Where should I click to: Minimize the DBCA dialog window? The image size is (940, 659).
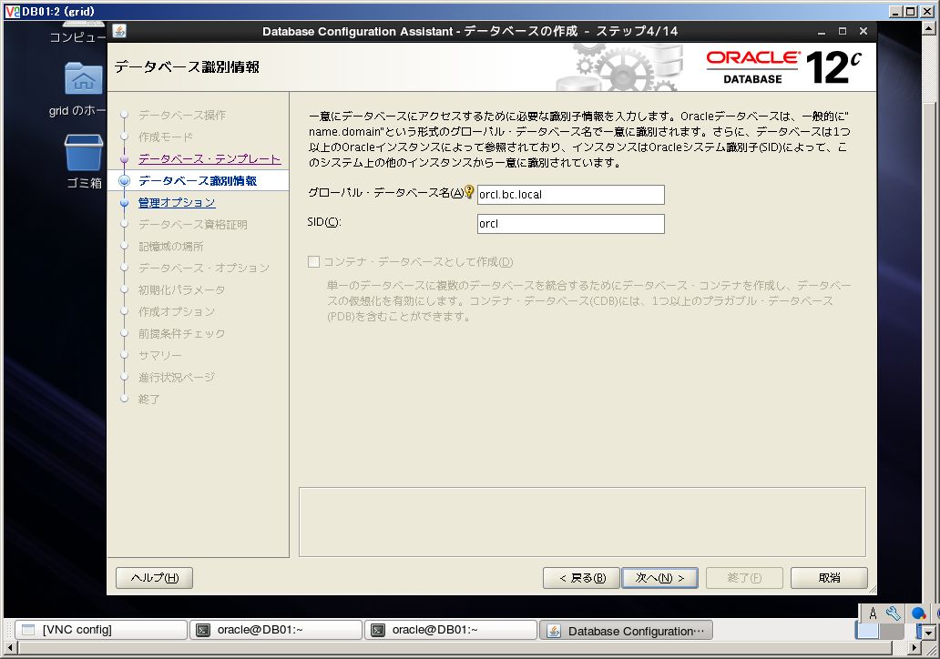[822, 31]
